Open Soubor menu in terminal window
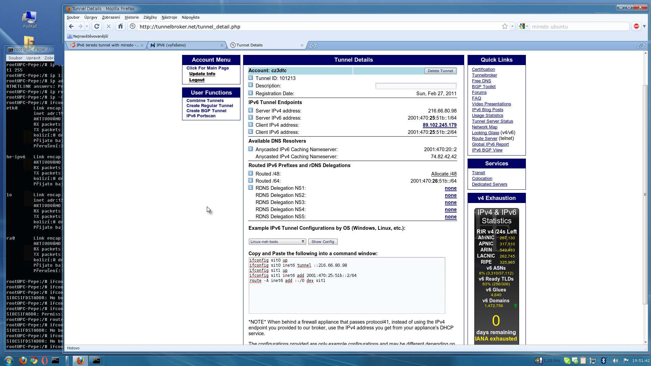651x366 pixels. tap(15, 58)
